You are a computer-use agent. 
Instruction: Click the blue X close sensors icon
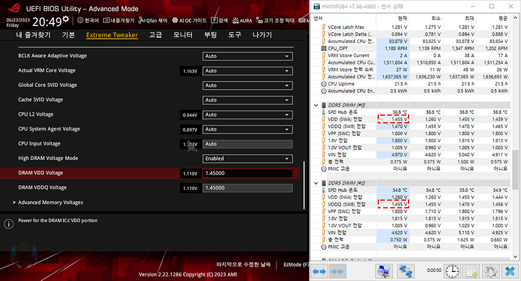[510, 272]
